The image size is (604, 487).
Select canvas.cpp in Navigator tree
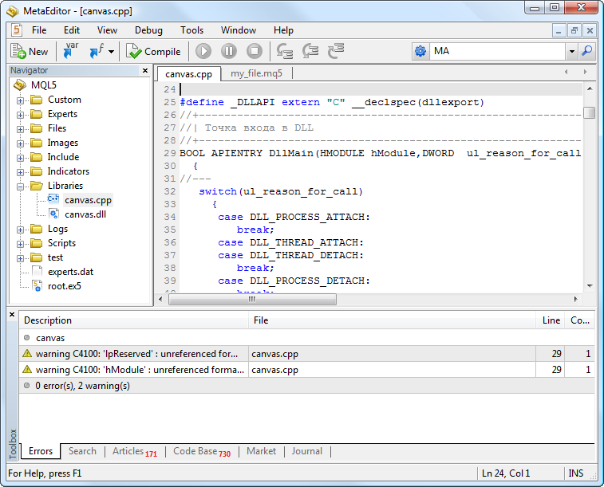88,200
